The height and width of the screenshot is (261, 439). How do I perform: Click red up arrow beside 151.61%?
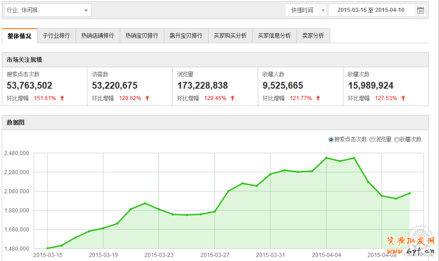click(x=62, y=98)
